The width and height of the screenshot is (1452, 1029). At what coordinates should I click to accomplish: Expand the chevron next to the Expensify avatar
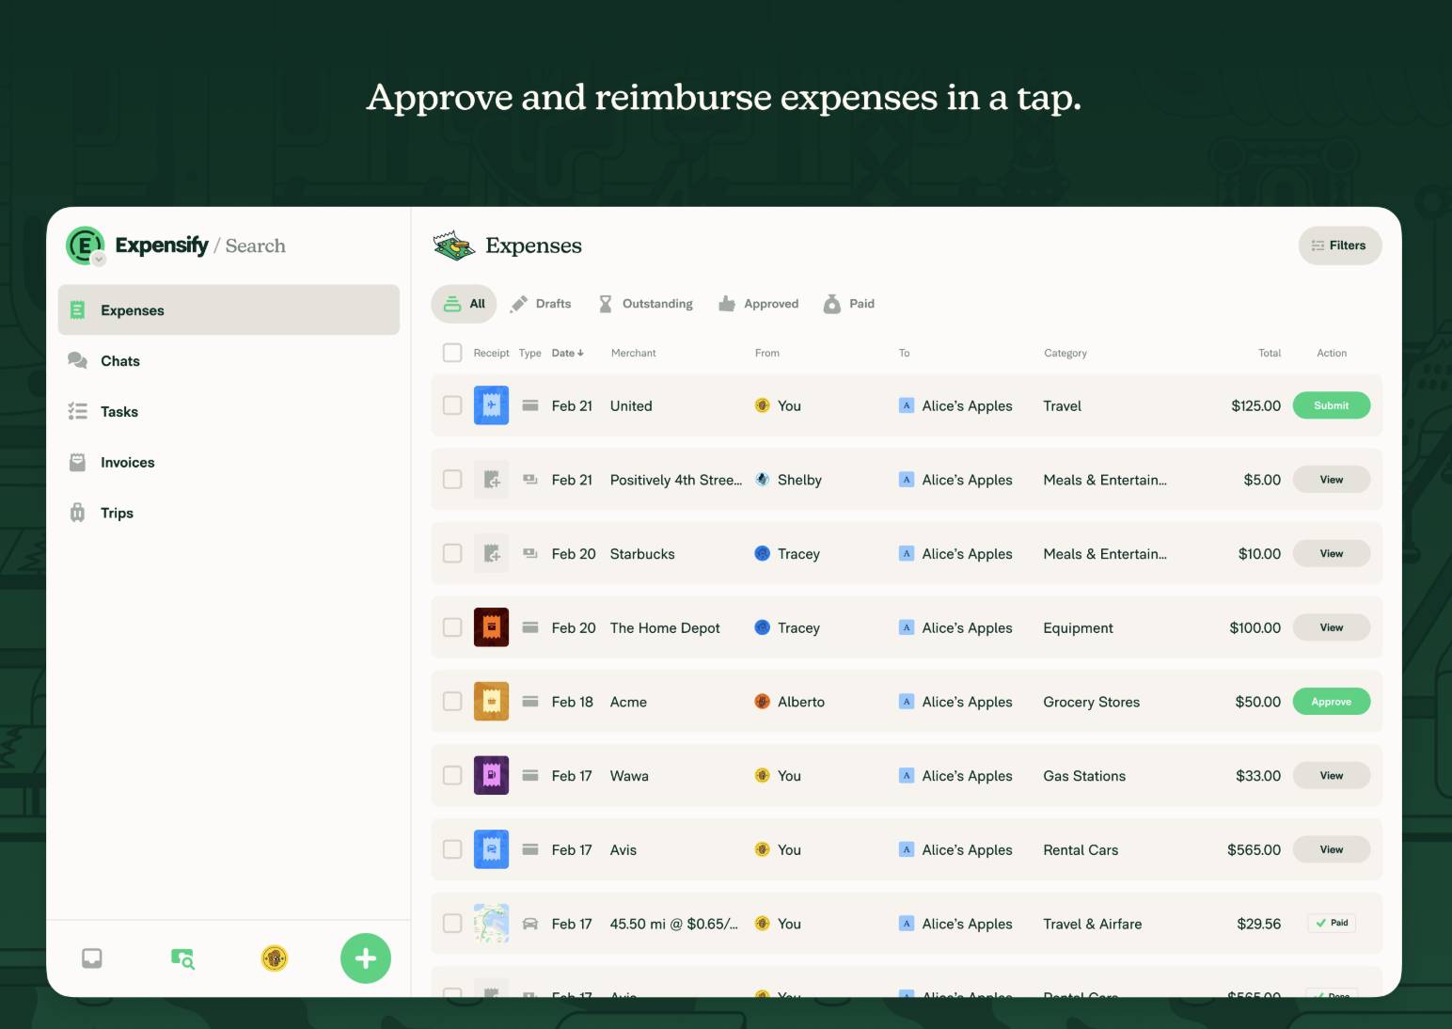[98, 258]
